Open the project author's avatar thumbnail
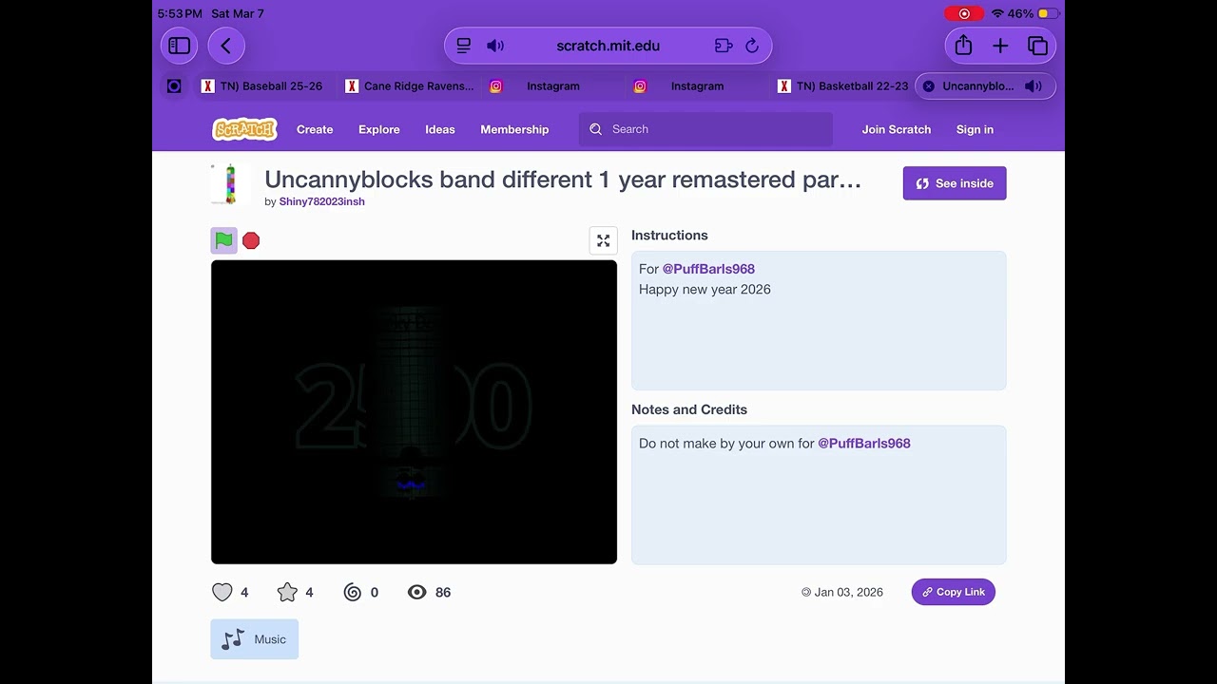The image size is (1217, 684). [x=230, y=184]
